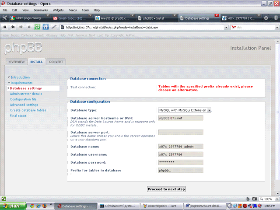Click Create database tables in sidebar

click(28, 110)
